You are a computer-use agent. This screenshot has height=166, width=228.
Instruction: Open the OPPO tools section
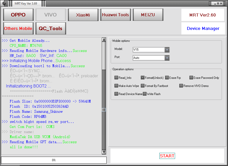point(18,15)
